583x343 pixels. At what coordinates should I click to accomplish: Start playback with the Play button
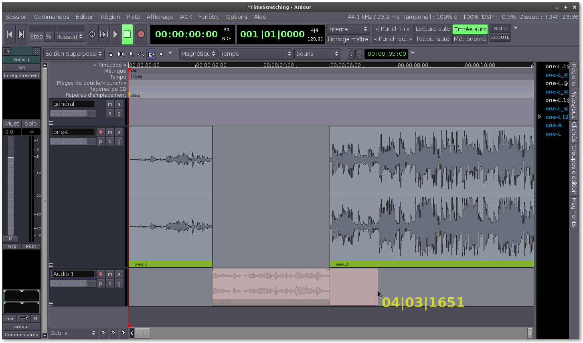(115, 35)
